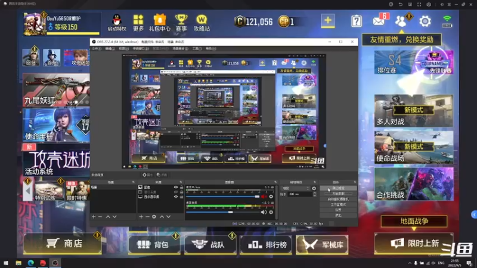Click 启动虚拟摄像机 button
Viewport: 477px width, 268px height.
click(338, 199)
